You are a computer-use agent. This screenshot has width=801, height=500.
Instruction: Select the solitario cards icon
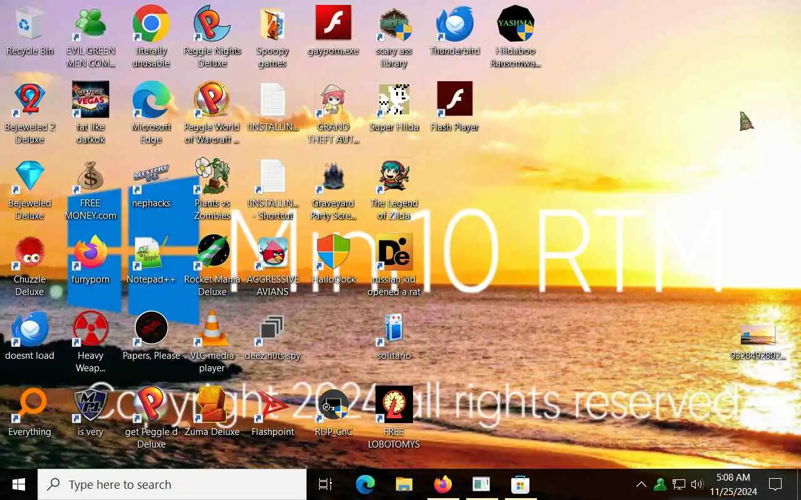point(394,329)
